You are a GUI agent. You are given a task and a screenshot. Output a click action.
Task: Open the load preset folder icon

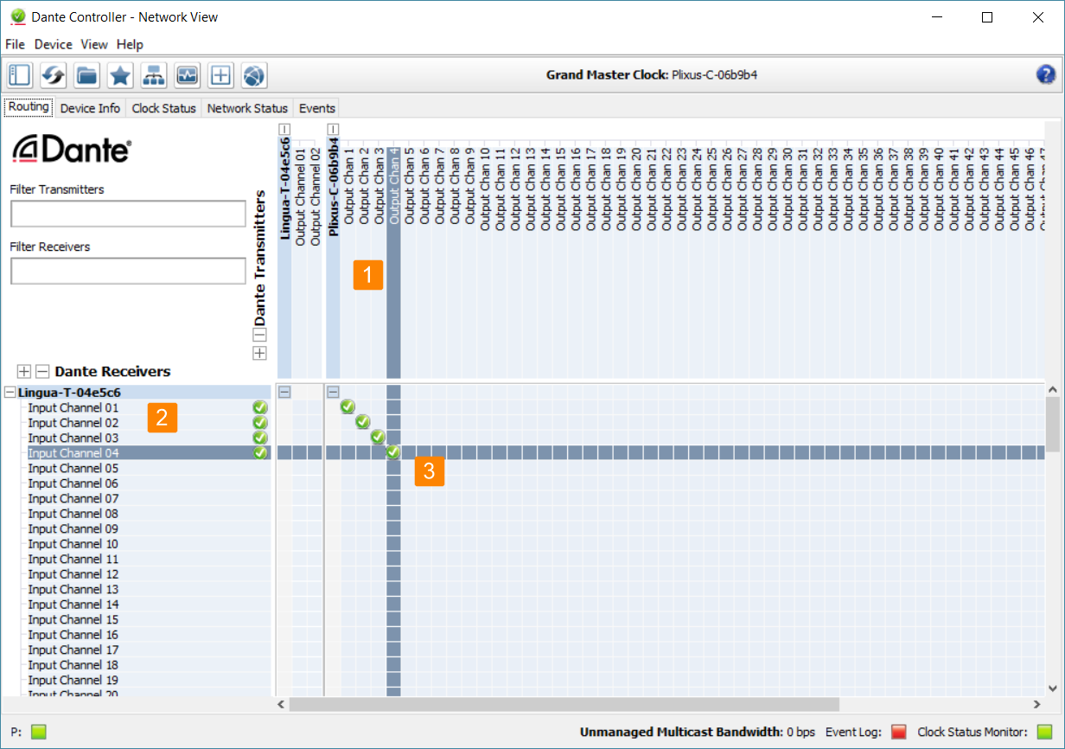pyautogui.click(x=86, y=76)
